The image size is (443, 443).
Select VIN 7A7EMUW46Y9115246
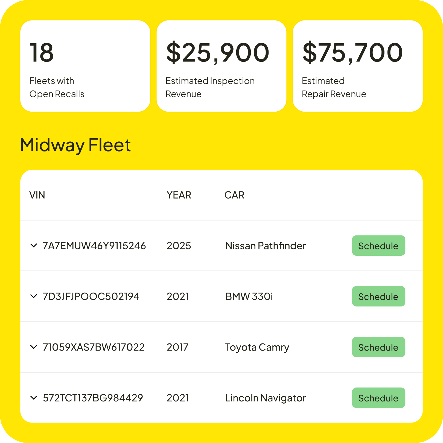94,246
